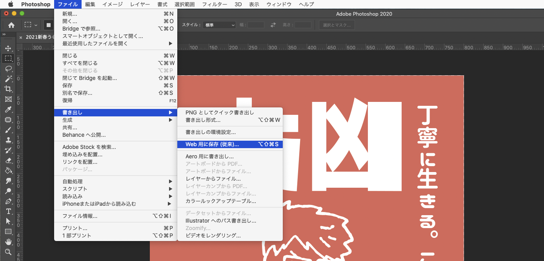
Task: Close the 2021新春 document tab
Action: [21, 37]
